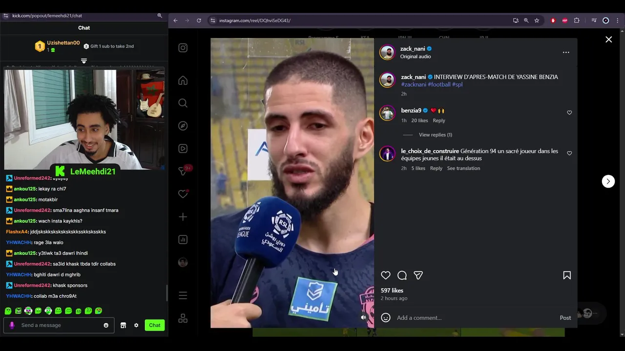Expand View replies (1) under benzia9's comment
This screenshot has width=625, height=351.
435,135
